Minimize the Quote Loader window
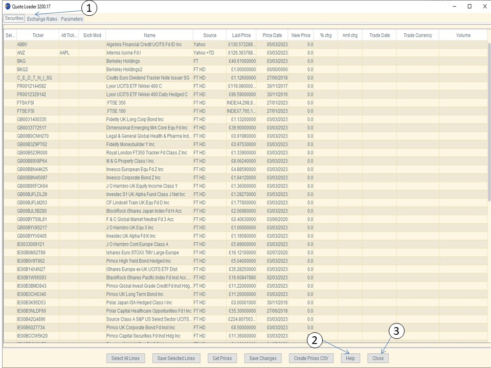The image size is (491, 368). (x=454, y=6)
